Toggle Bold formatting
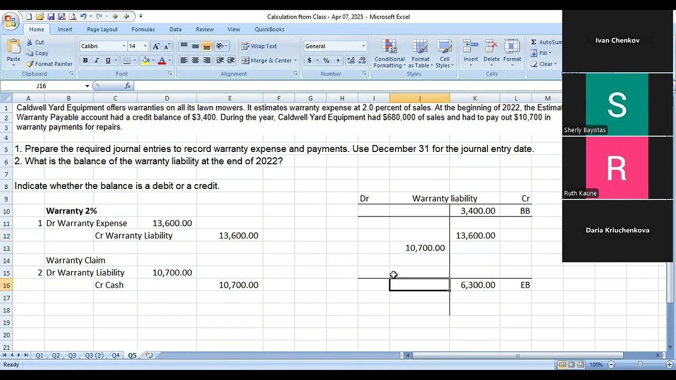The width and height of the screenshot is (676, 380). 85,61
